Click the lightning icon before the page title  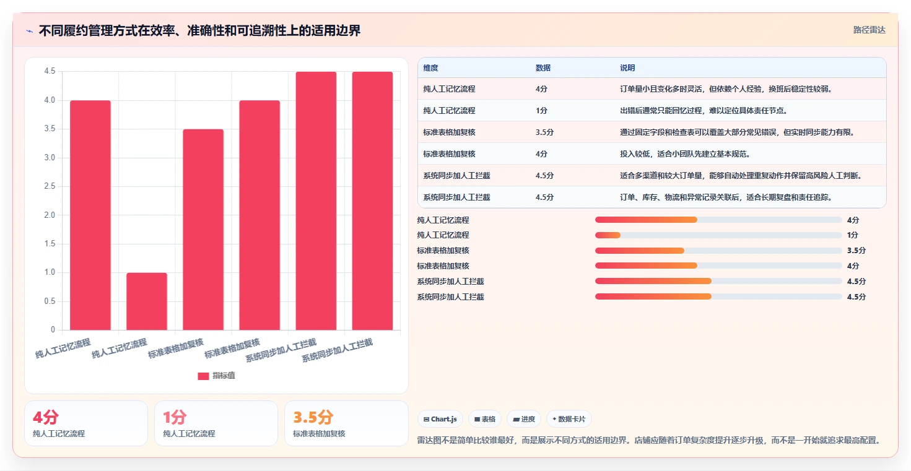point(29,31)
